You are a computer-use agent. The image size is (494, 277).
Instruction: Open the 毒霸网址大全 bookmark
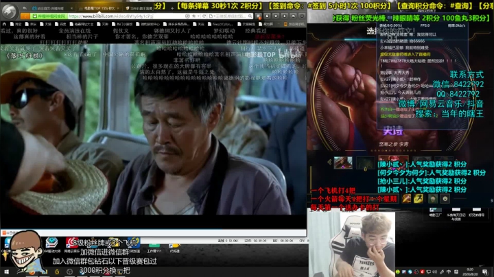pyautogui.click(x=82, y=24)
